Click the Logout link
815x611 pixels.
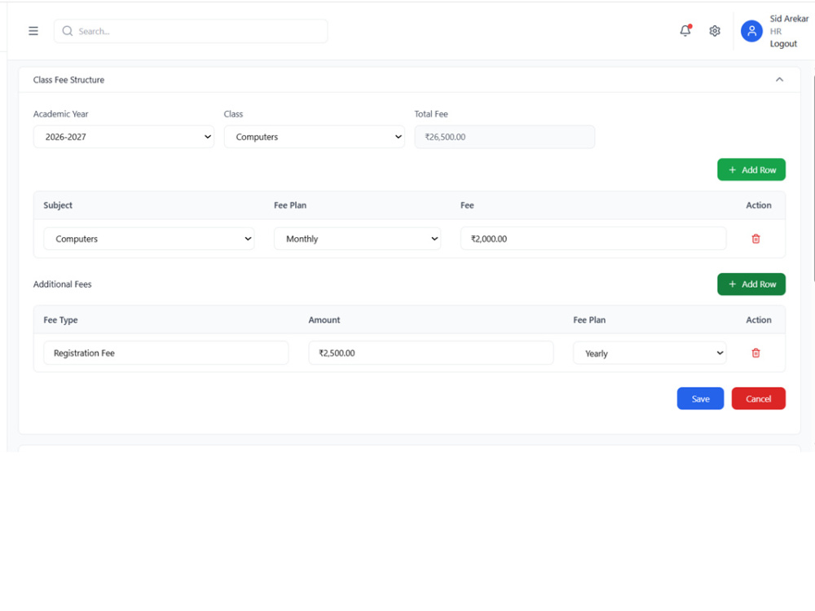[x=783, y=44]
